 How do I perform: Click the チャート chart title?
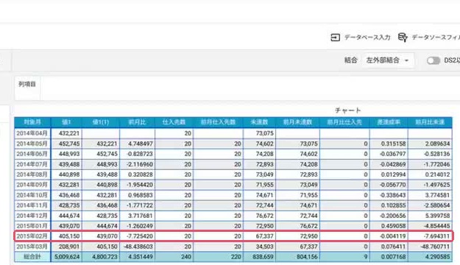[347, 110]
